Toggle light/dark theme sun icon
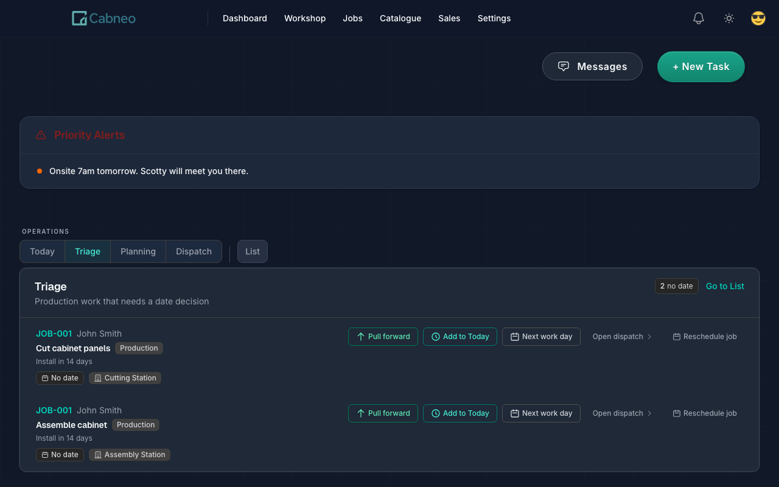 point(728,18)
